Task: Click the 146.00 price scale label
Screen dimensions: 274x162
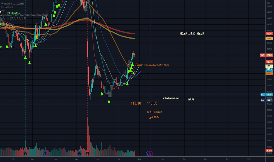Action: (x=270, y=12)
